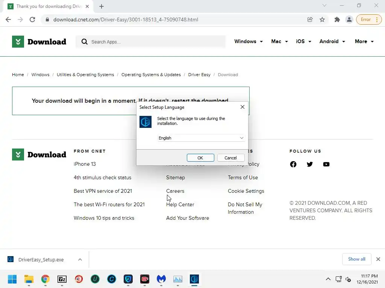Open the Chrome extensions puzzle icon
Viewport: 385px width, 288px height.
[x=337, y=19]
